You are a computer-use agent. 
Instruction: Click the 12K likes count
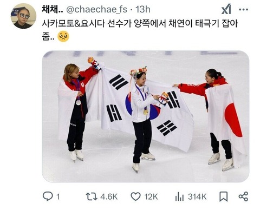[151, 196]
